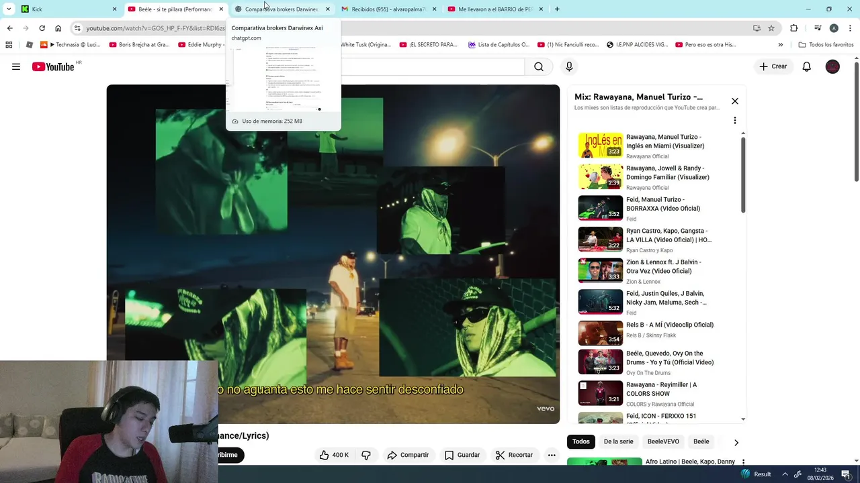Close the Mix playlist panel
This screenshot has height=483, width=860.
click(x=735, y=101)
